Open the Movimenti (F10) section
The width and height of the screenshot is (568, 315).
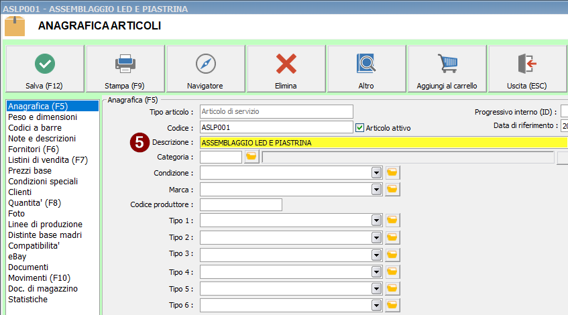coord(39,278)
